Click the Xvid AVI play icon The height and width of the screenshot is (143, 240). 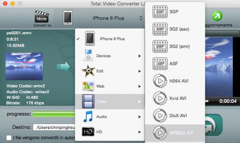160,98
